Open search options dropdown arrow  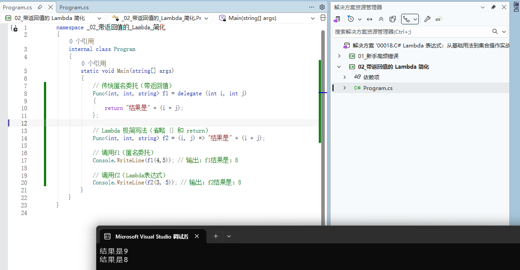coord(504,32)
